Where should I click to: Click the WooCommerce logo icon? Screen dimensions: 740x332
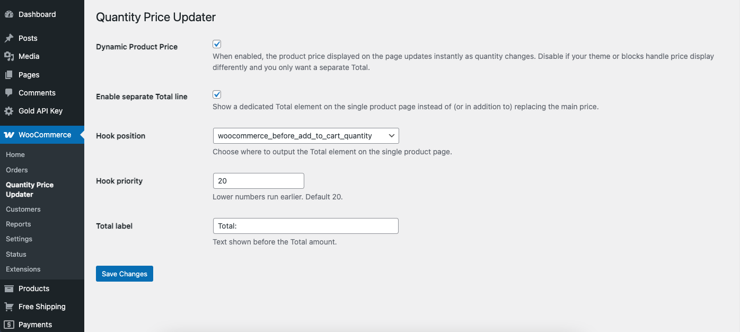pyautogui.click(x=9, y=135)
